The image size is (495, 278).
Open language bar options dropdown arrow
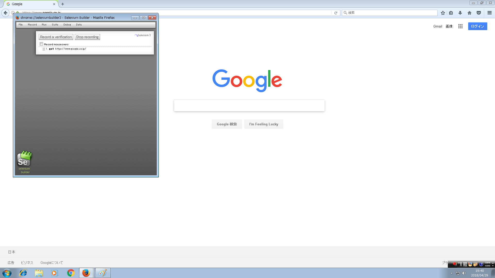click(x=493, y=266)
